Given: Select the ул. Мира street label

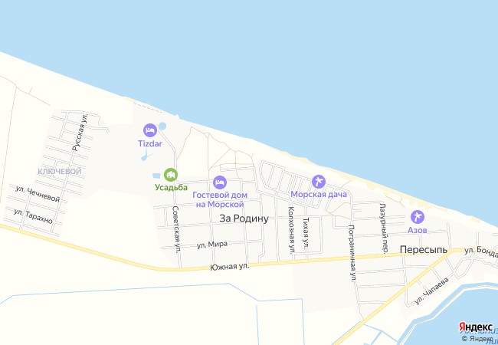Looking at the screenshot, I should coord(212,245).
